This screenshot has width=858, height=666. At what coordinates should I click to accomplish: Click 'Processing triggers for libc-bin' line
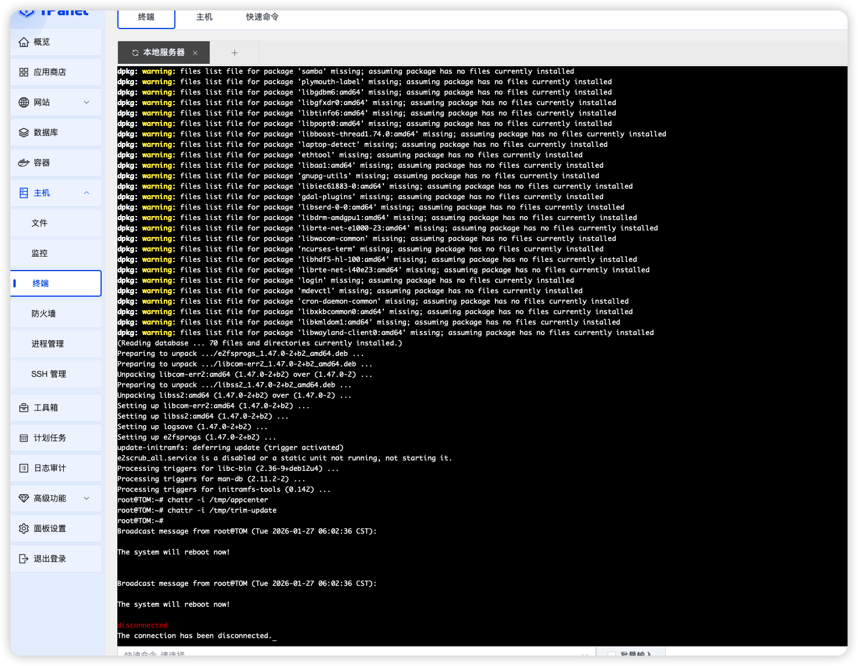pos(228,469)
